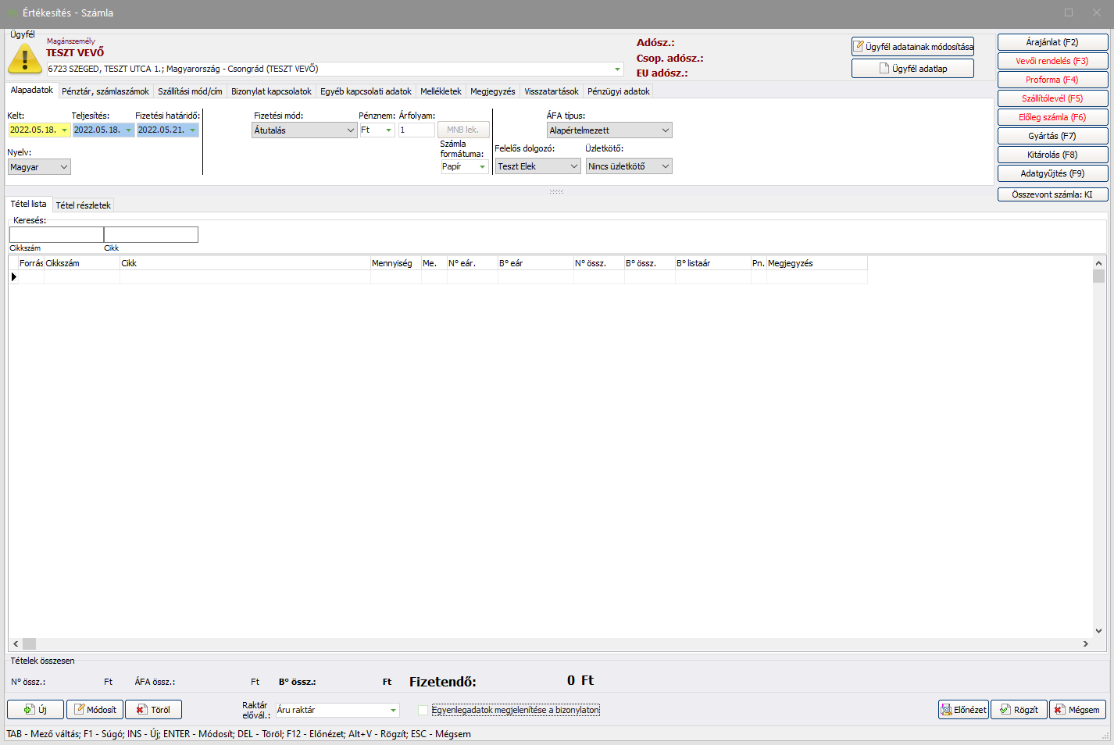Click the Új button with plus icon
Viewport: 1114px width, 745px height.
click(x=35, y=710)
